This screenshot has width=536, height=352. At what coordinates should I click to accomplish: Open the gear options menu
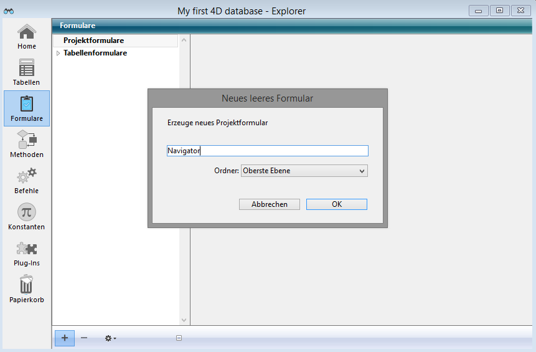pyautogui.click(x=110, y=338)
